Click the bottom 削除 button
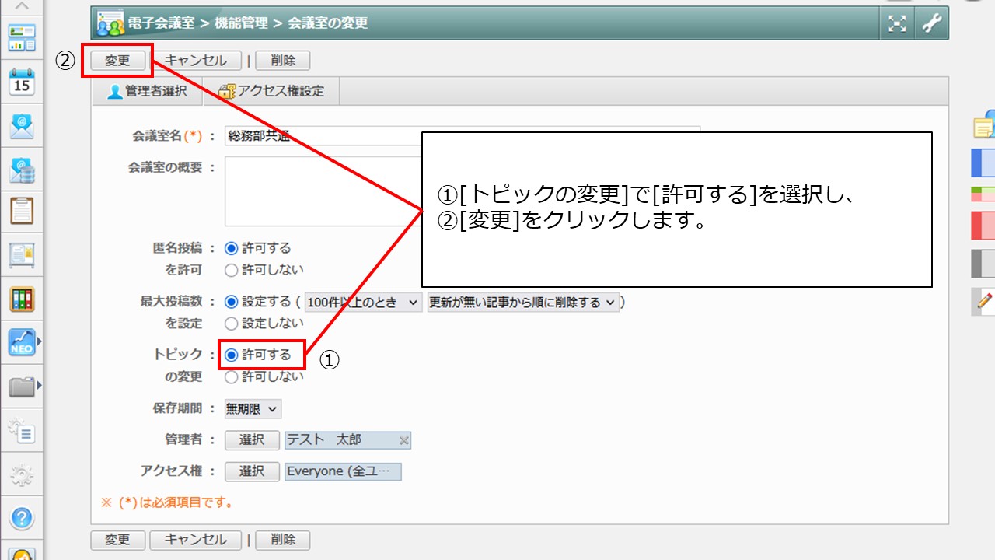 pos(282,540)
